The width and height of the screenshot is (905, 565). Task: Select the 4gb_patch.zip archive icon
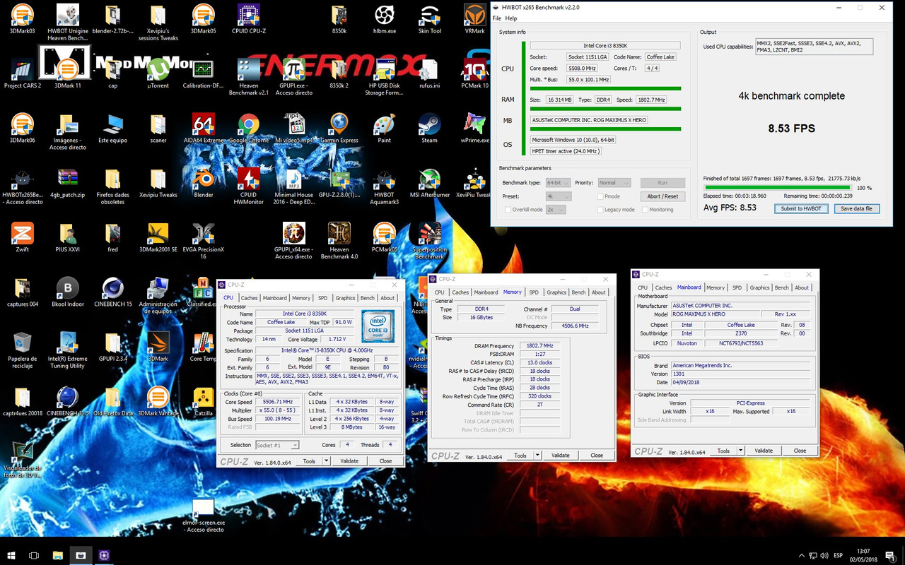[68, 182]
